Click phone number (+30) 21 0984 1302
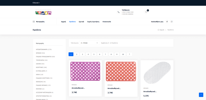206x100 pixels. tap(127, 12)
